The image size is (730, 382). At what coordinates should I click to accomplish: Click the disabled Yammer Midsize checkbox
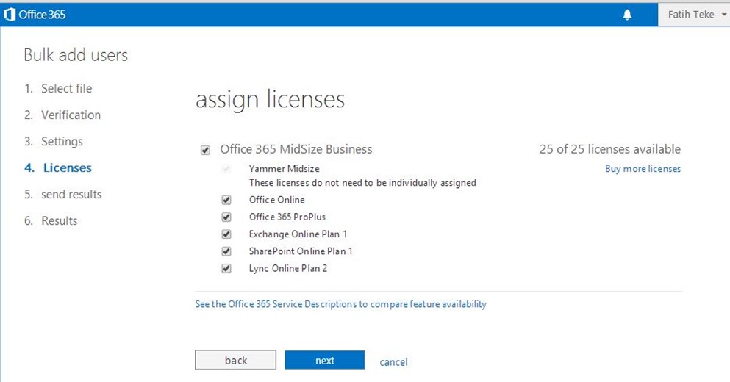226,169
